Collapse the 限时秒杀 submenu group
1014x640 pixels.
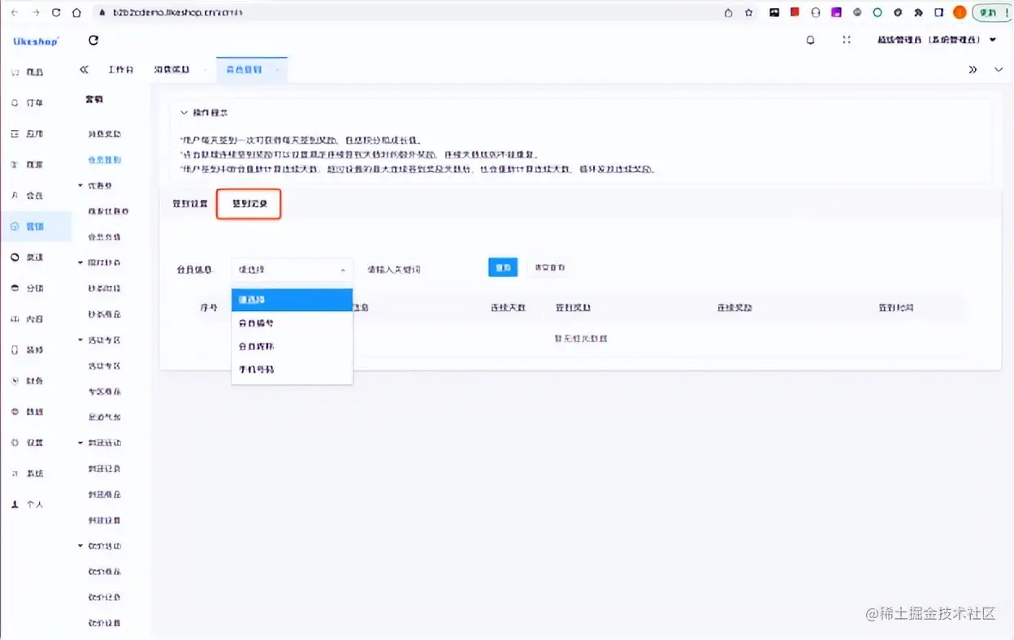point(80,262)
